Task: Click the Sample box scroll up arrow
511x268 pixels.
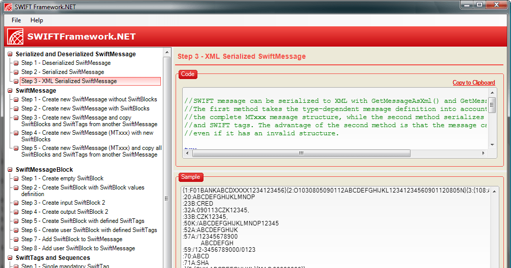Action: tap(494, 192)
